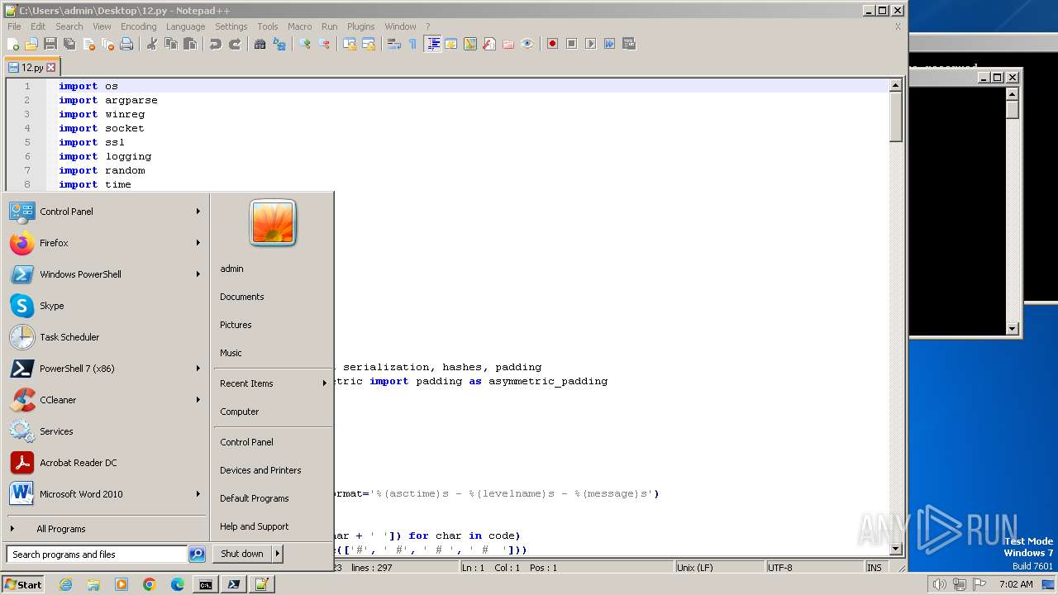Viewport: 1058px width, 595px height.
Task: Click console window scrollbar down arrow
Action: point(1013,329)
